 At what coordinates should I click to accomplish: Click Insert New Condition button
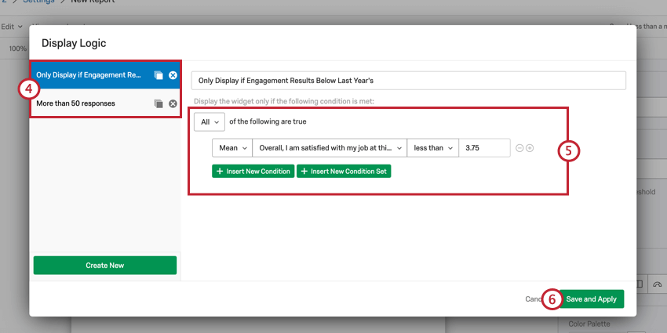click(253, 171)
